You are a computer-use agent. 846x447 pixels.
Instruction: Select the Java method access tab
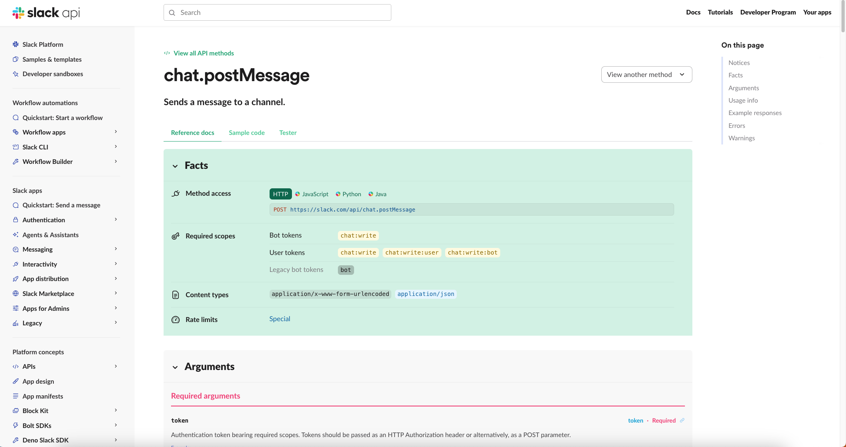[377, 194]
